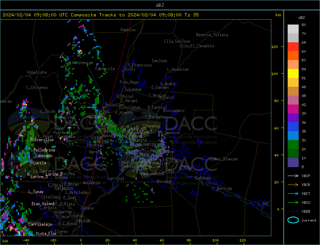The height and width of the screenshot is (245, 320).
Task: Click the light blue 35 dBZ color swatch
Action: pyautogui.click(x=293, y=136)
